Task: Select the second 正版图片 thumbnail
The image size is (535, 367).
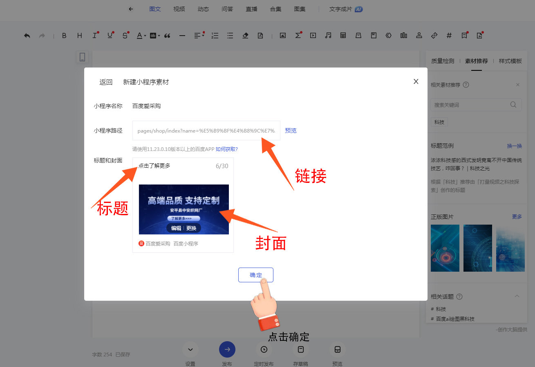Action: 478,248
